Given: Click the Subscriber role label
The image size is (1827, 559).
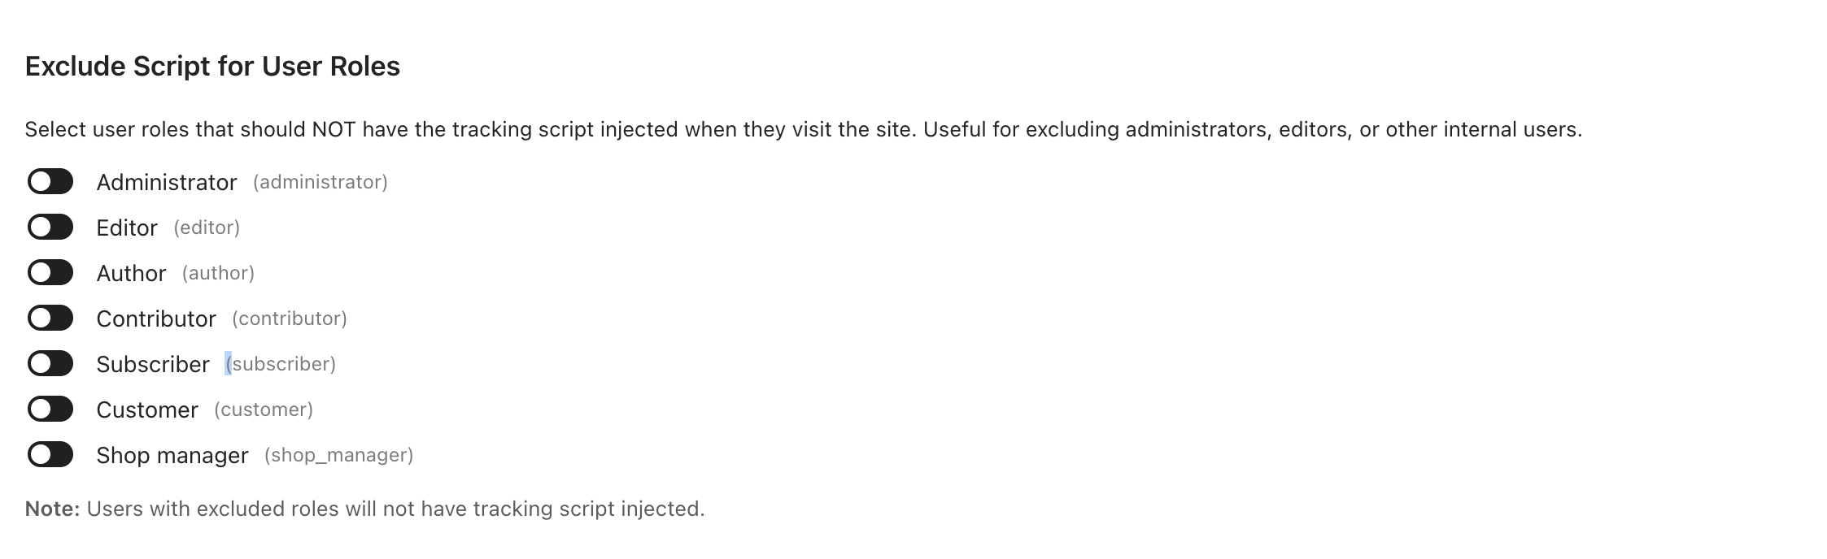Looking at the screenshot, I should (153, 364).
